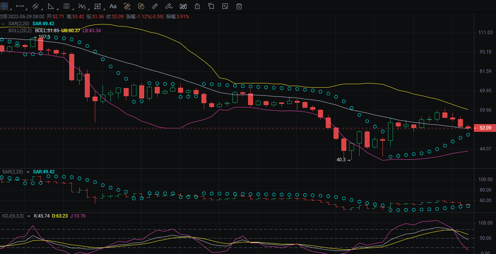
Task: Toggle the first orange ruler measuring tool
Action: pyautogui.click(x=127, y=6)
